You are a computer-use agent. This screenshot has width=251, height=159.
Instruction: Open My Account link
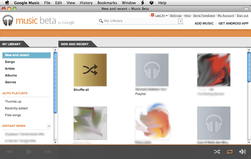coord(226,15)
